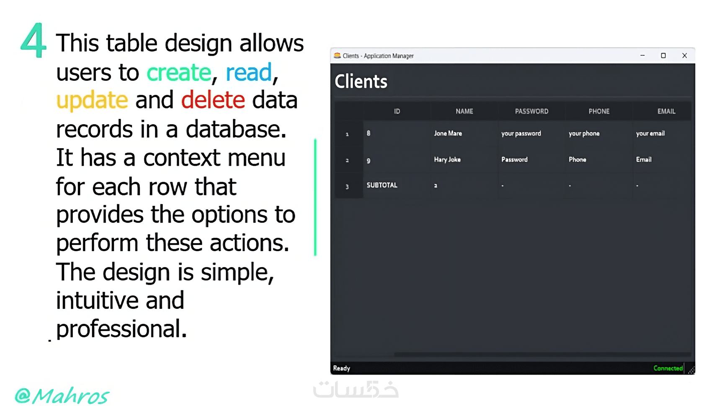Maximize the Clients window

coord(663,56)
